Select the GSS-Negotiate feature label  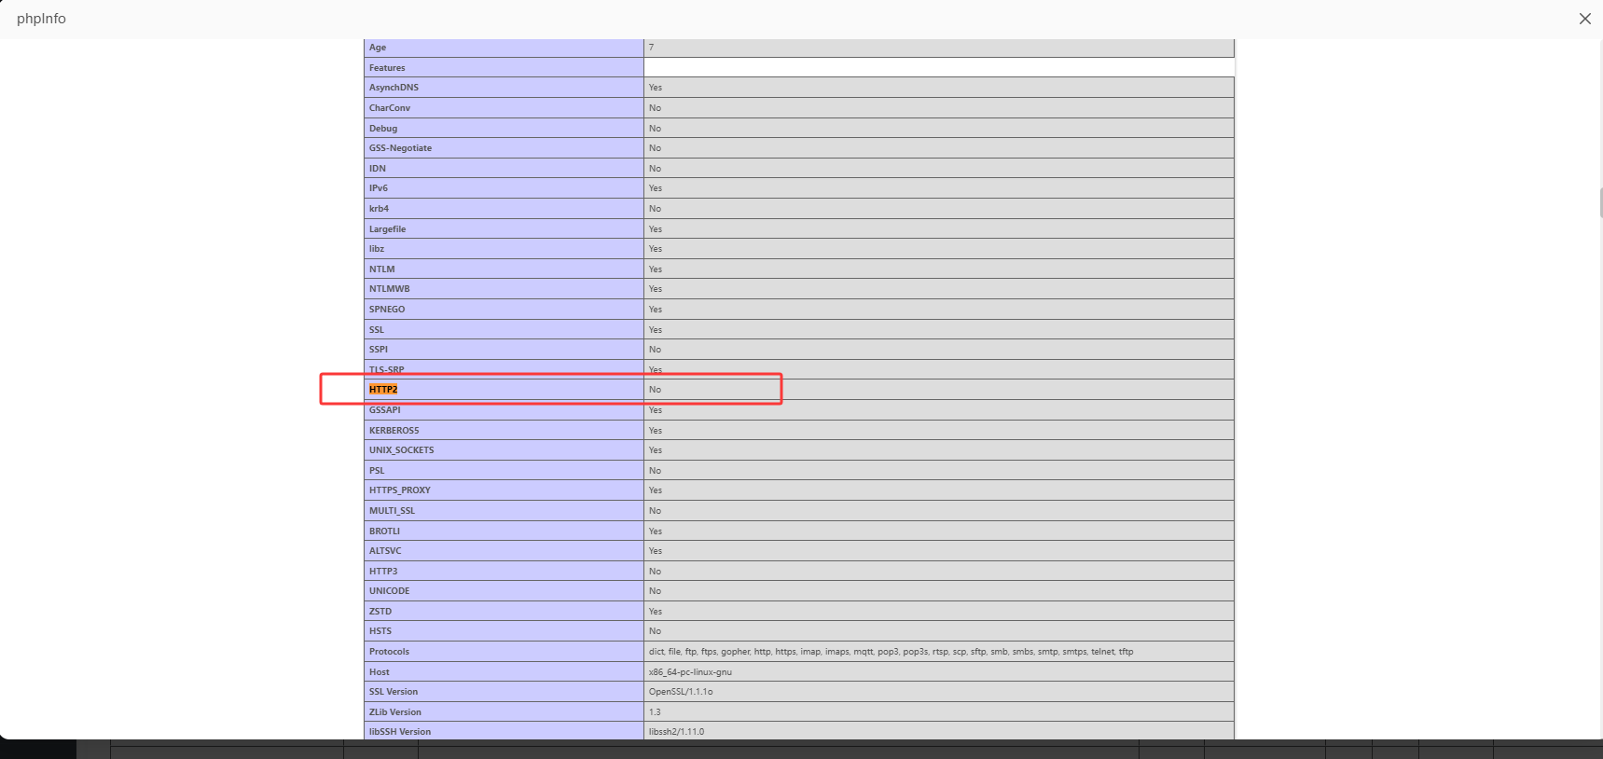coord(400,148)
